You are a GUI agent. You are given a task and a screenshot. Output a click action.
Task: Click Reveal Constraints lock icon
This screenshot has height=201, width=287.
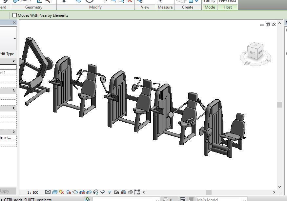137,192
